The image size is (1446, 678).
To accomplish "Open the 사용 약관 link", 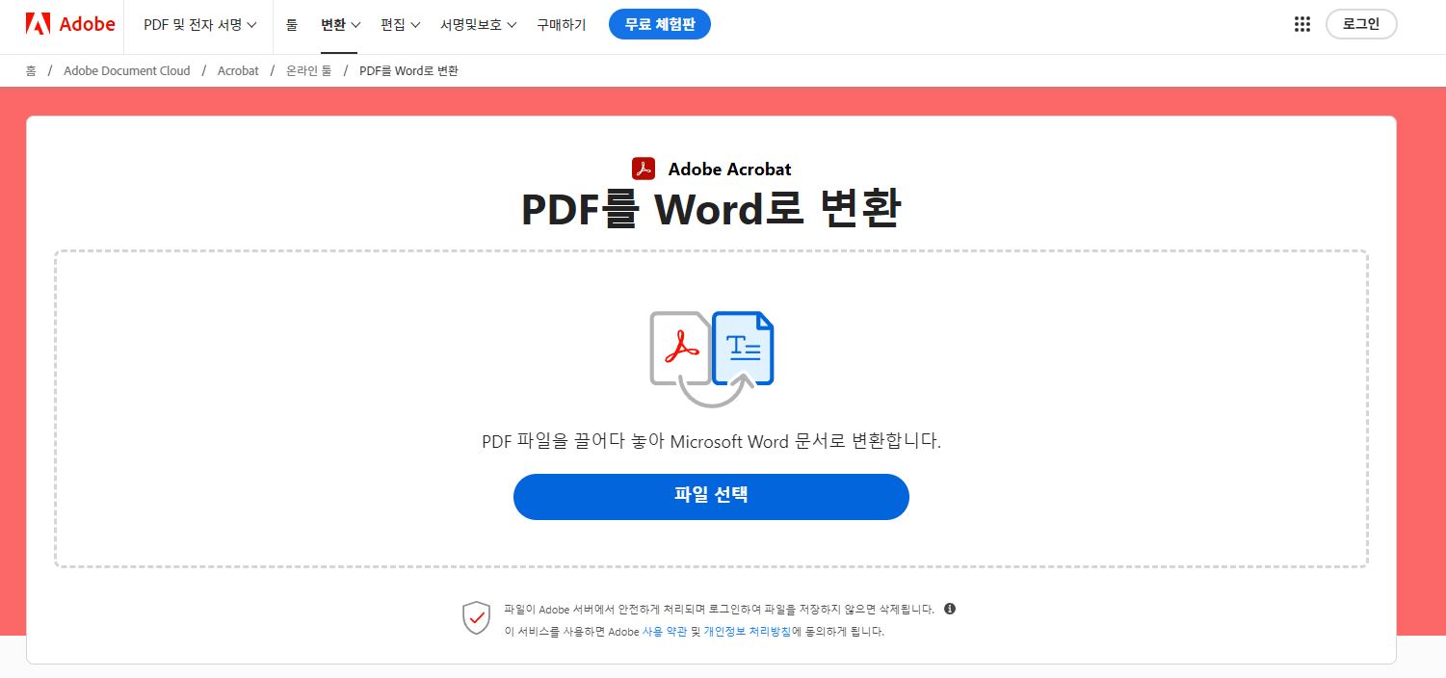I will point(665,631).
